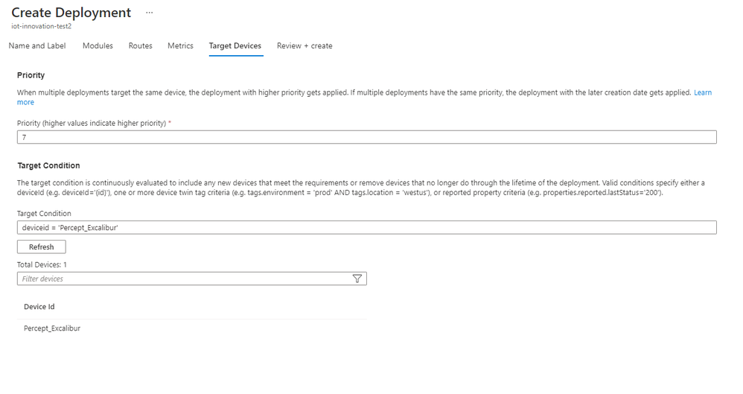The height and width of the screenshot is (394, 743).
Task: Switch to the Name and Label tab
Action: [37, 45]
